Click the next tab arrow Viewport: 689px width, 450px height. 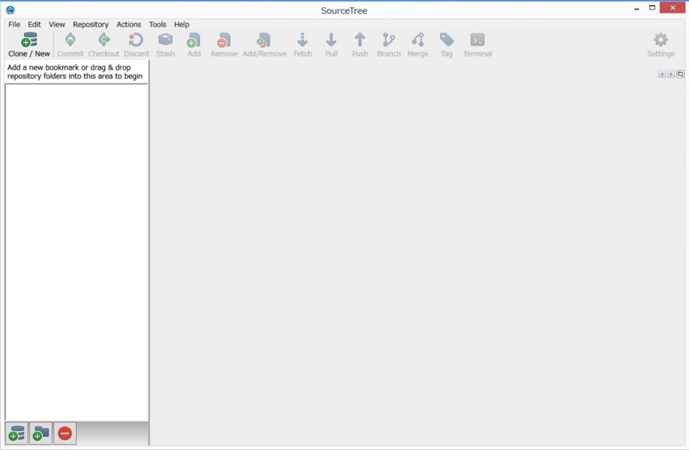point(671,74)
